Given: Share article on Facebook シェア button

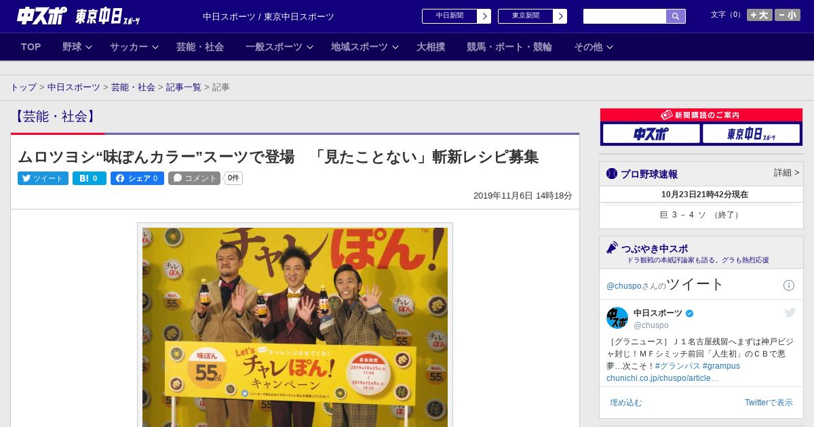Looking at the screenshot, I should point(137,178).
